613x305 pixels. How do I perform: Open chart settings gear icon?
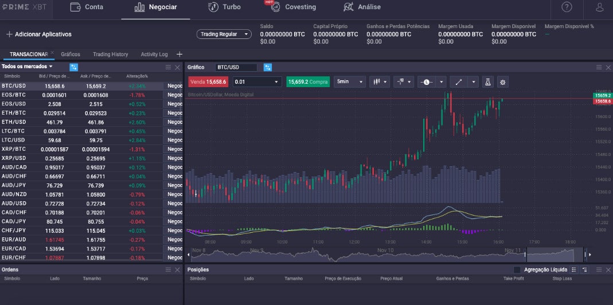click(503, 82)
